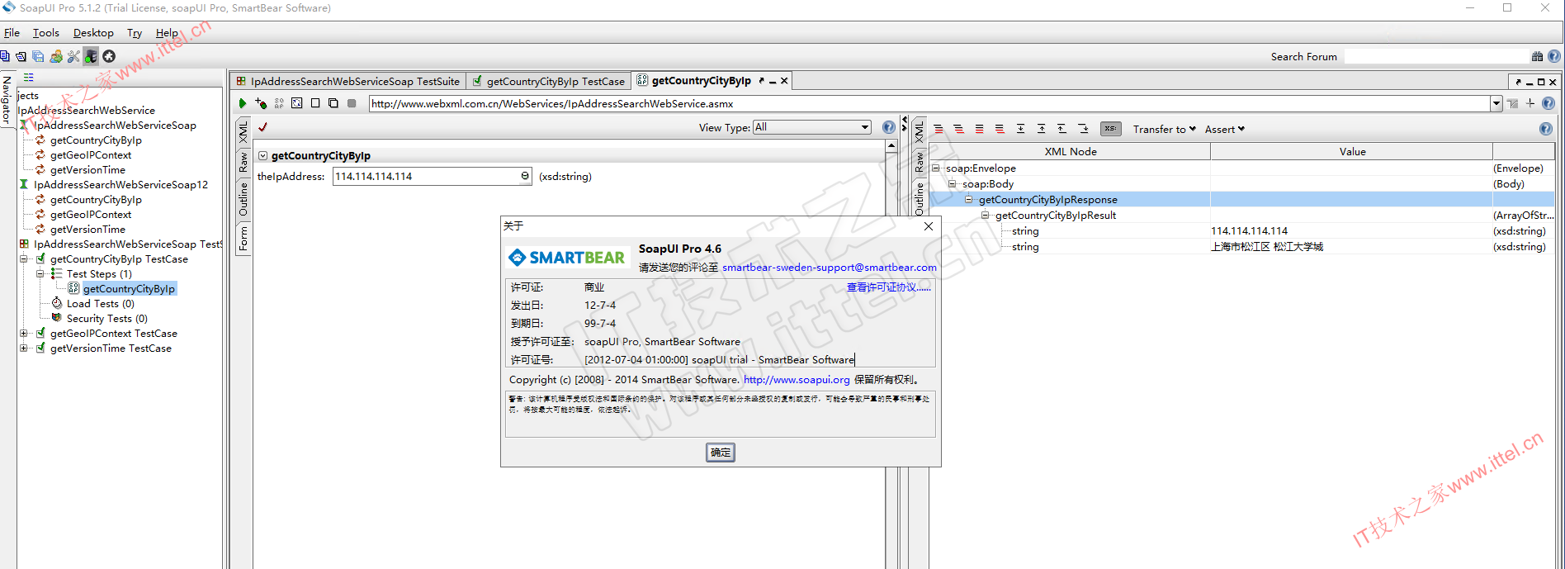
Task: Click the XML Node column header
Action: pos(1071,151)
